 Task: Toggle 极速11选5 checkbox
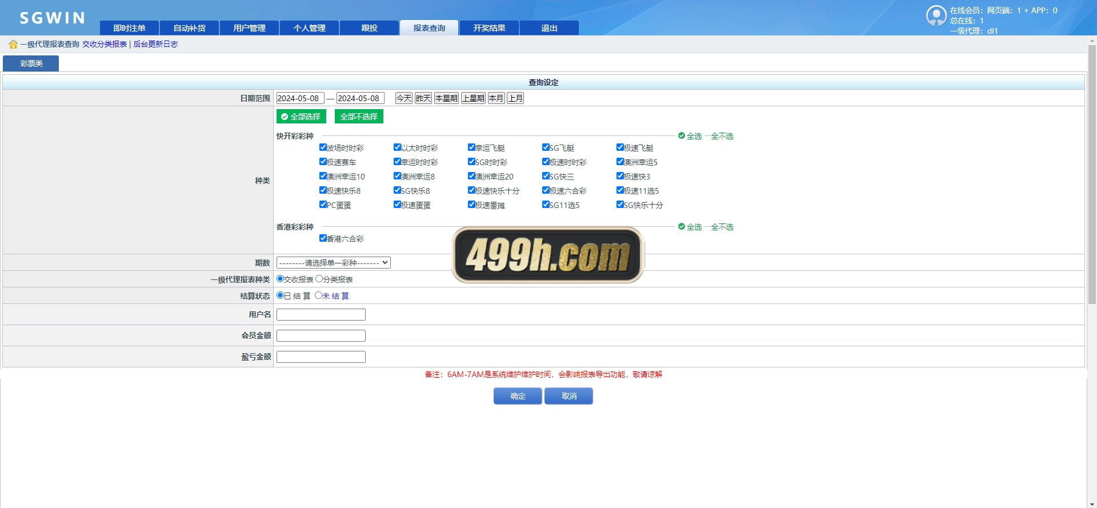click(x=620, y=190)
